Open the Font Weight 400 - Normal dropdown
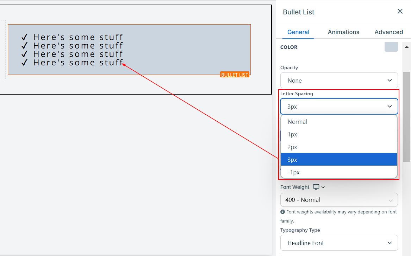Image resolution: width=411 pixels, height=256 pixels. (x=339, y=200)
